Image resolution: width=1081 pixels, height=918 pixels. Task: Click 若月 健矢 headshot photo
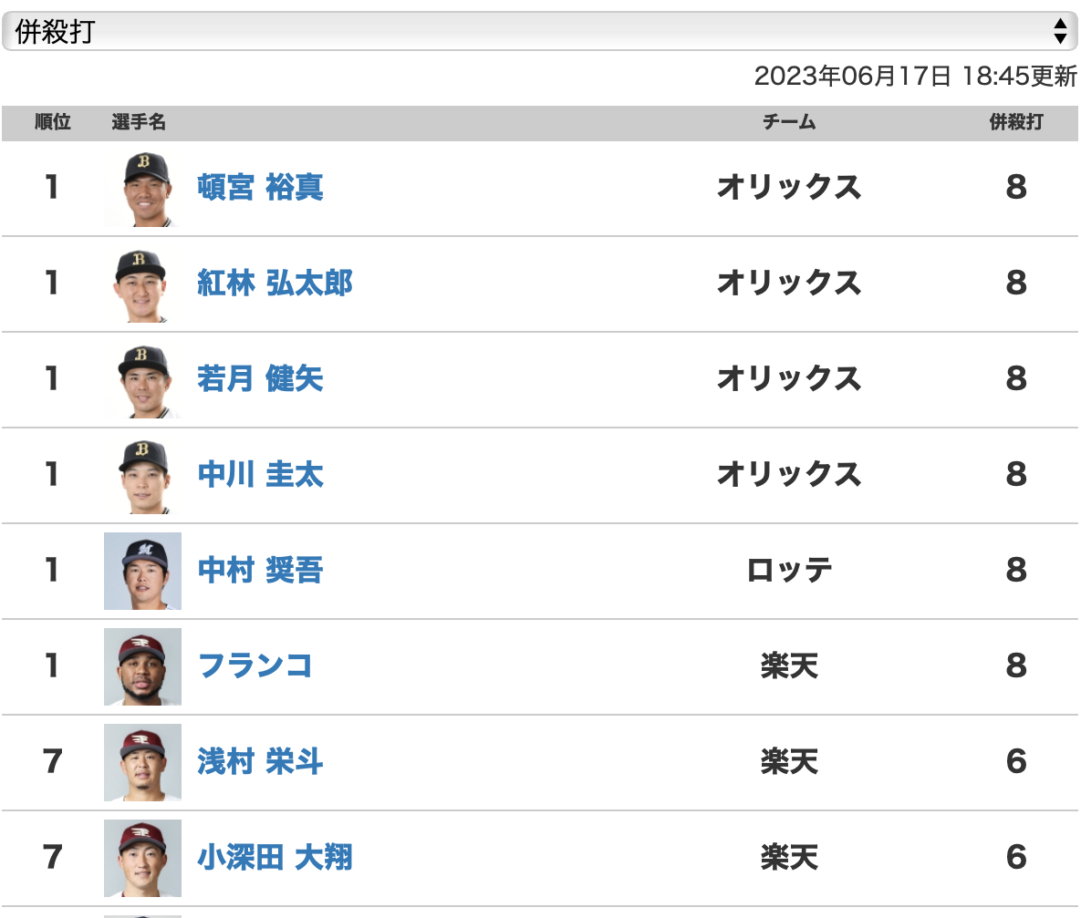coord(142,380)
